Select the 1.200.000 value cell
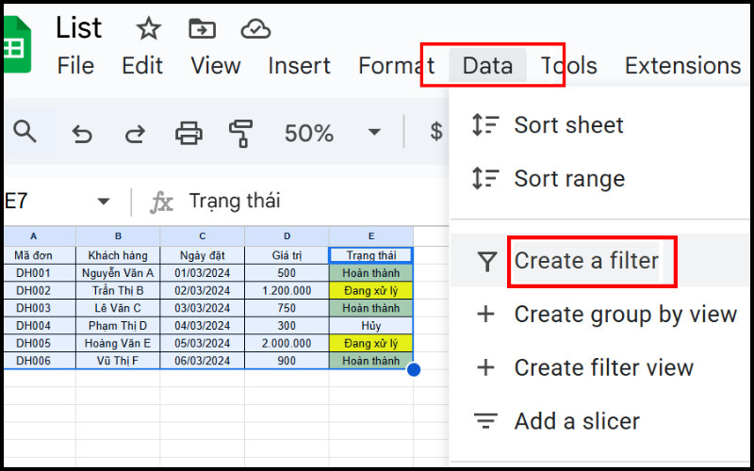 coord(287,291)
